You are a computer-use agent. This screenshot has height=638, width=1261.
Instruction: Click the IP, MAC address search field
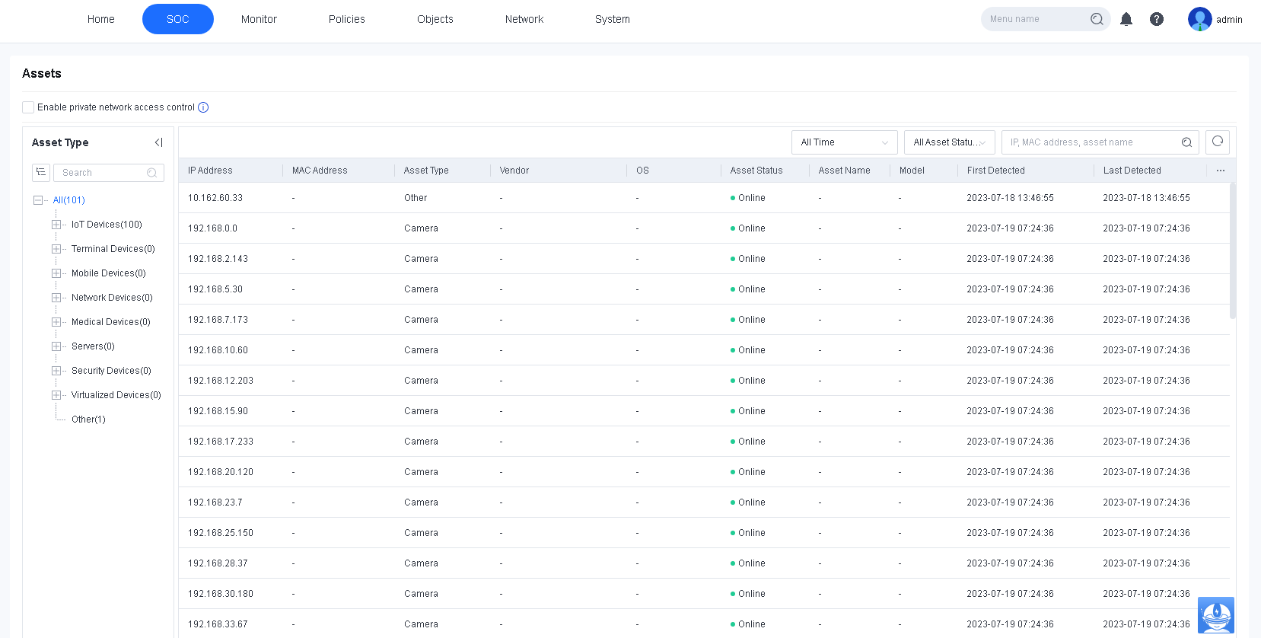tap(1090, 142)
